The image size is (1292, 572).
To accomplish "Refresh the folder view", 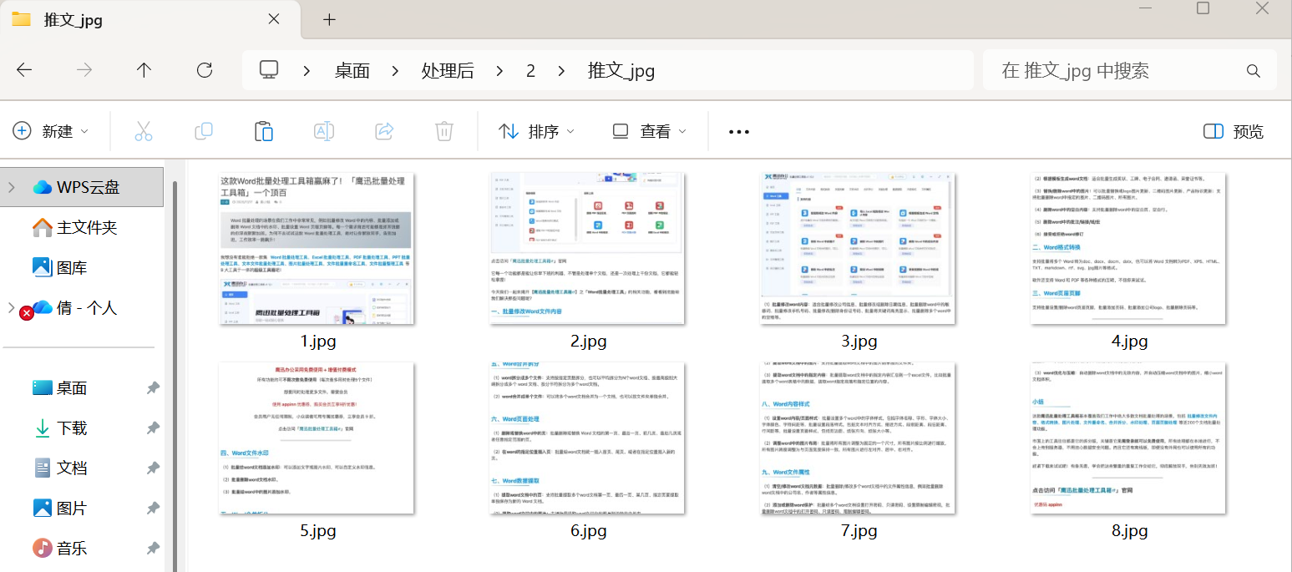I will [204, 70].
